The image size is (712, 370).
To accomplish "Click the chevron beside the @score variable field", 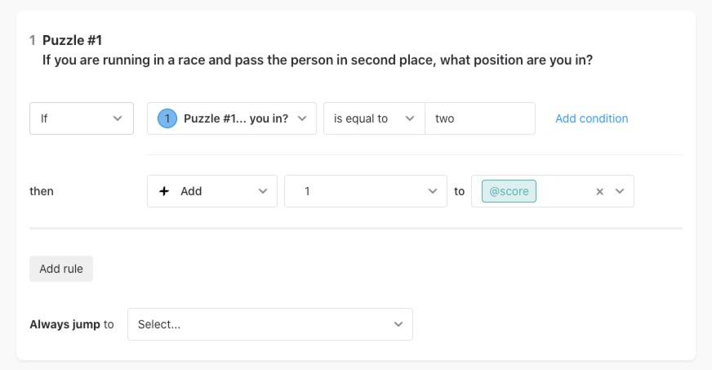I will (x=620, y=191).
